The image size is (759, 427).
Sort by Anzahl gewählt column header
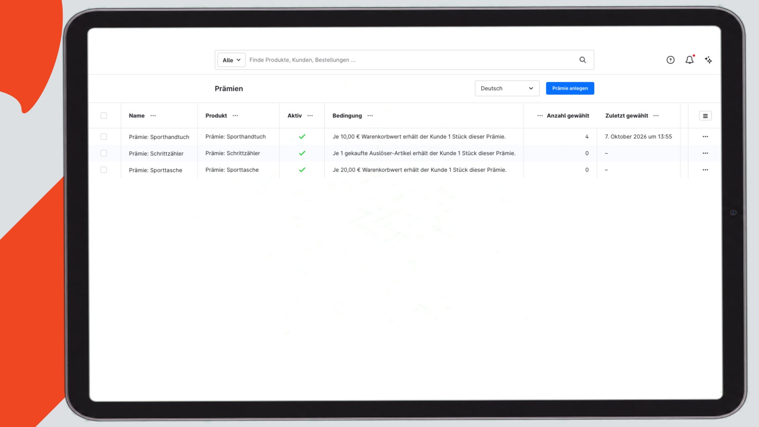[x=568, y=116]
